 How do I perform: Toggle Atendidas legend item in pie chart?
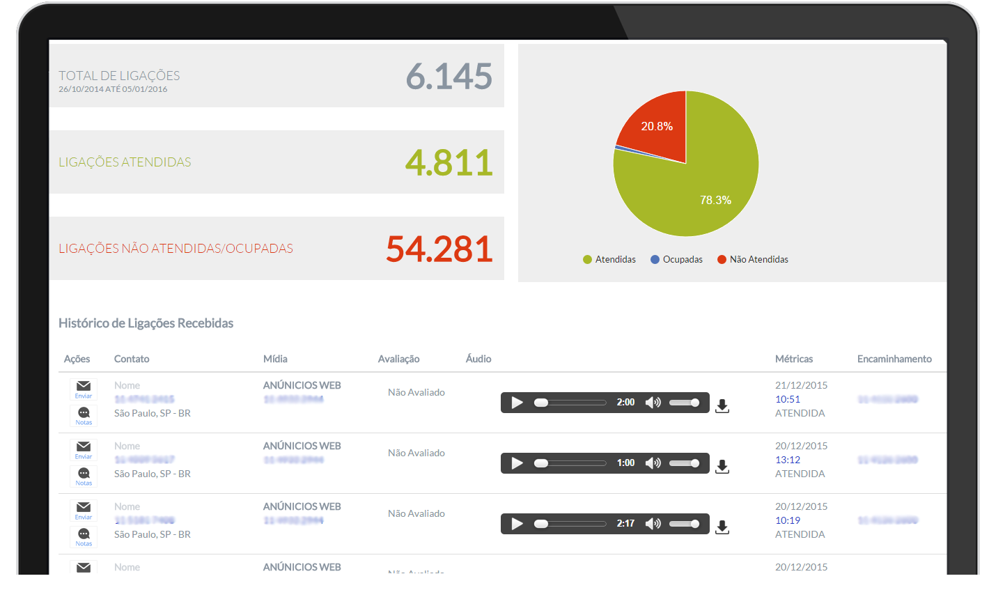(609, 260)
